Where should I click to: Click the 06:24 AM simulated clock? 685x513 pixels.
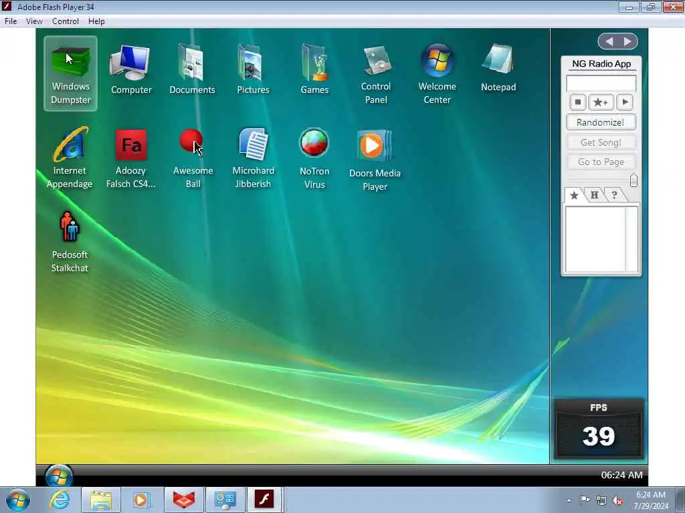(621, 475)
